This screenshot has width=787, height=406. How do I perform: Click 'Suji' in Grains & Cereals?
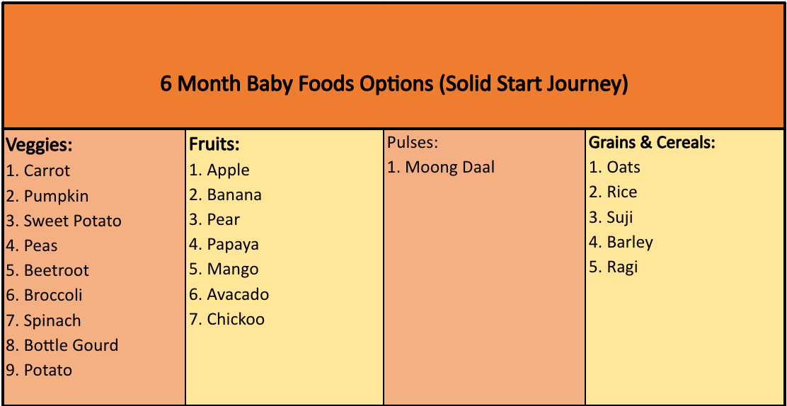tap(619, 217)
